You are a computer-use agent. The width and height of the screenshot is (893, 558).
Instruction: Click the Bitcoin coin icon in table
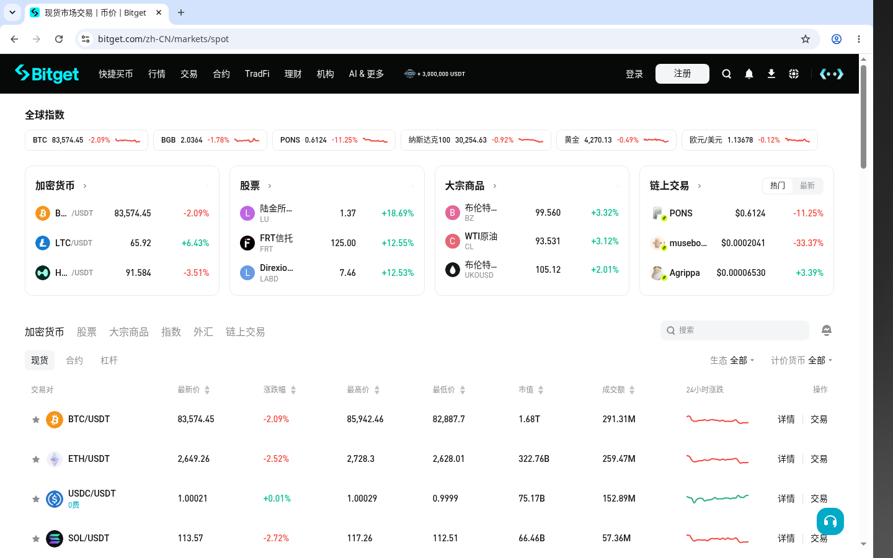[55, 420]
